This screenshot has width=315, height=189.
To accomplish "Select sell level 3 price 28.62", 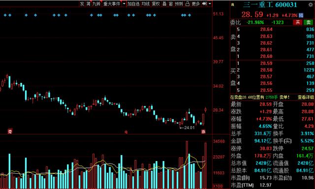I will (x=266, y=43).
